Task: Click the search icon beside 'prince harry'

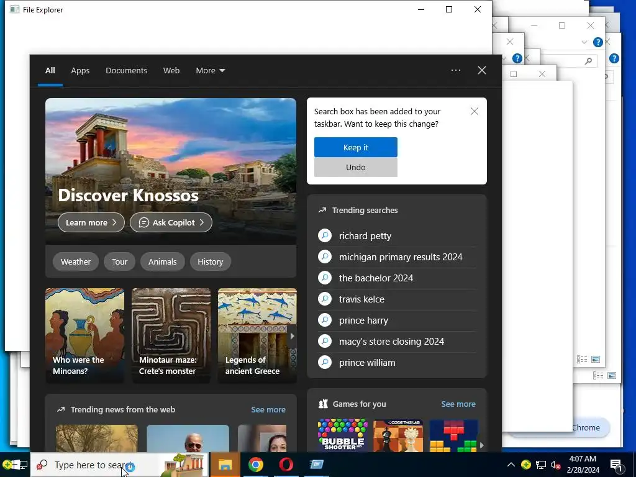Action: point(325,320)
